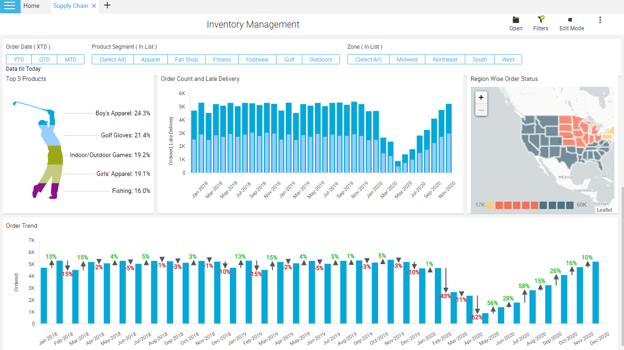624x350 pixels.
Task: Toggle the Midwest zone filter
Action: click(x=407, y=59)
